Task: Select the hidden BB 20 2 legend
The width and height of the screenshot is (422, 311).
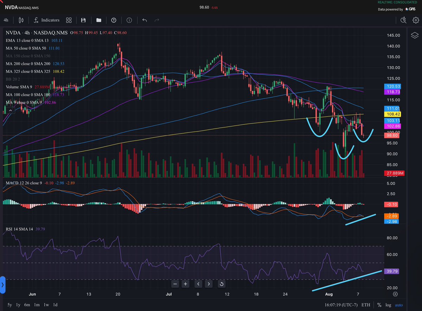Action: coord(13,79)
